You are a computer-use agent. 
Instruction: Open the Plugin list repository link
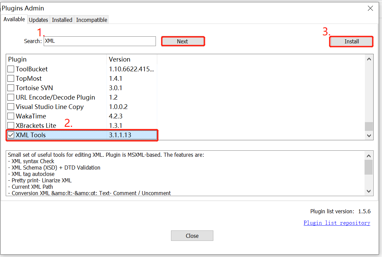coord(337,223)
